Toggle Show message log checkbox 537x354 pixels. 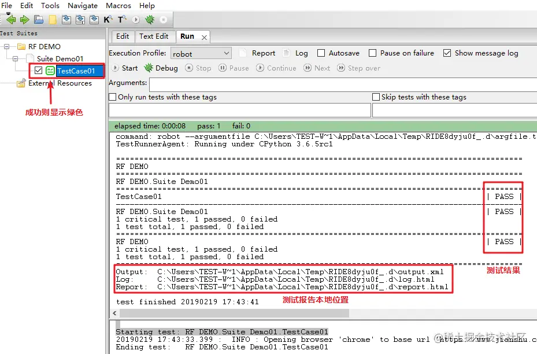click(447, 53)
